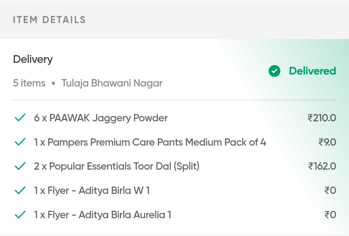Click the Delivery heading
This screenshot has height=236, width=349.
click(33, 59)
